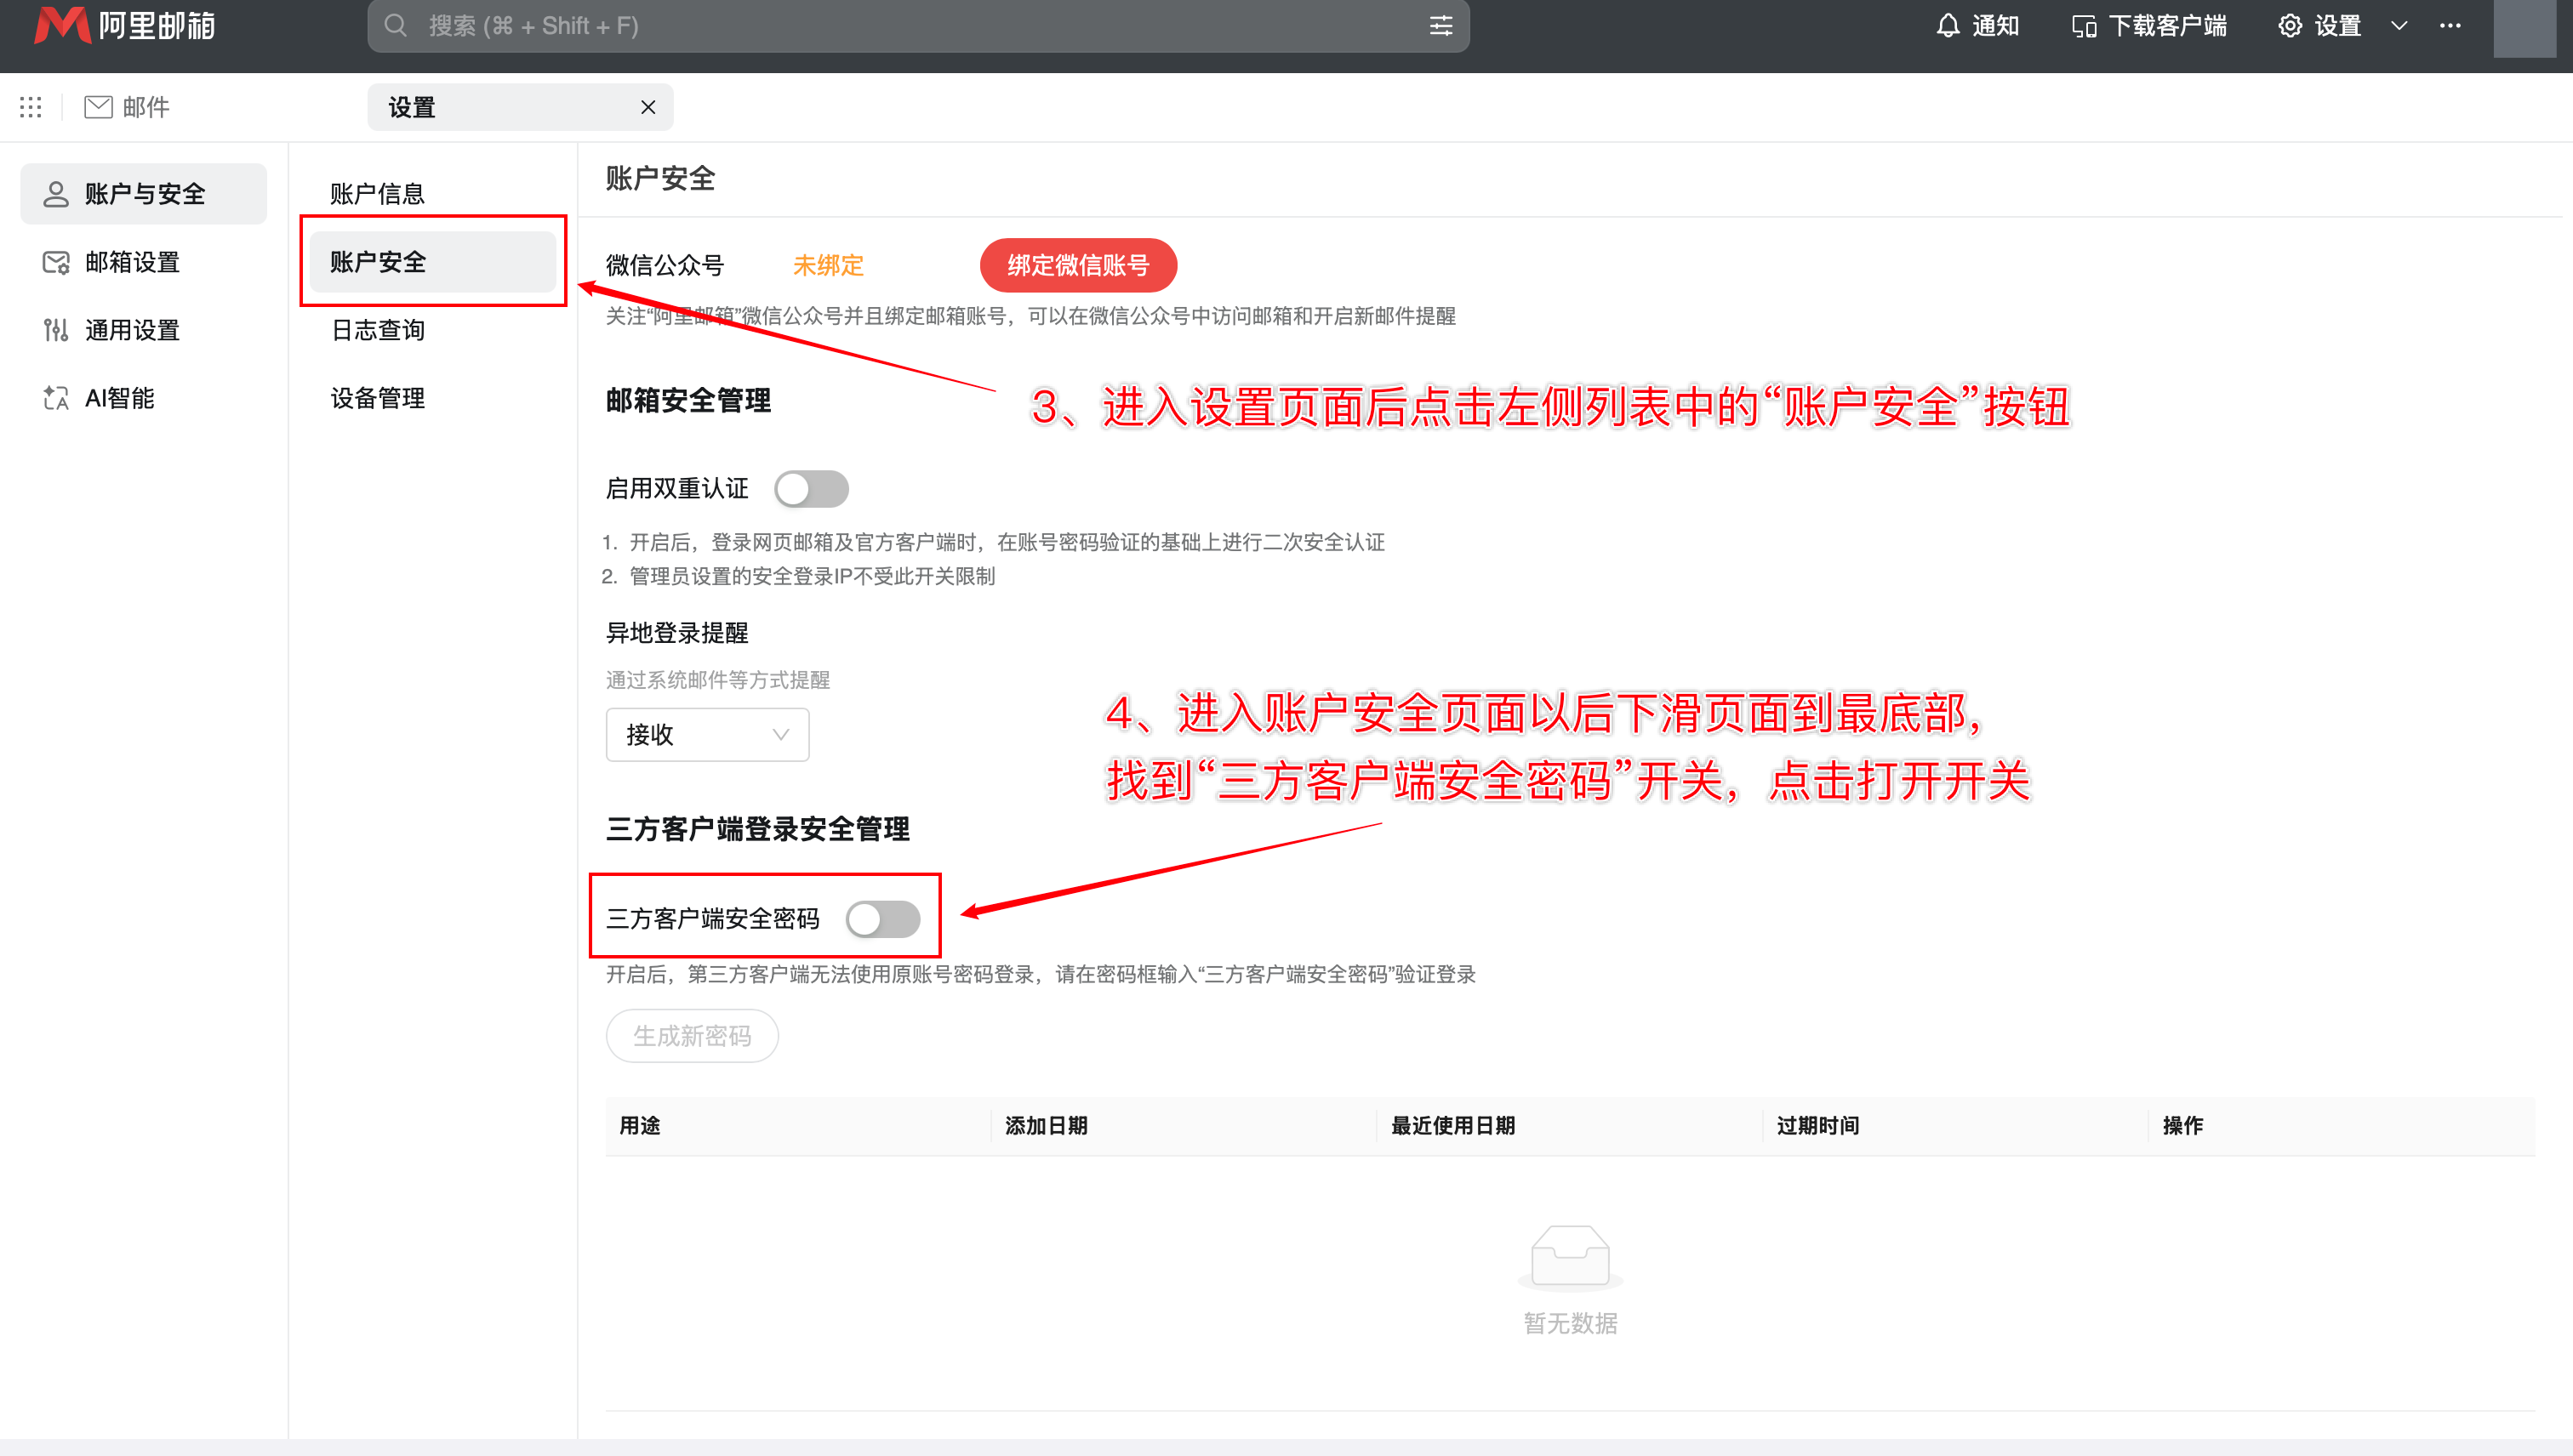The image size is (2573, 1456).
Task: Open the 接收 login reminder dropdown
Action: (x=707, y=735)
